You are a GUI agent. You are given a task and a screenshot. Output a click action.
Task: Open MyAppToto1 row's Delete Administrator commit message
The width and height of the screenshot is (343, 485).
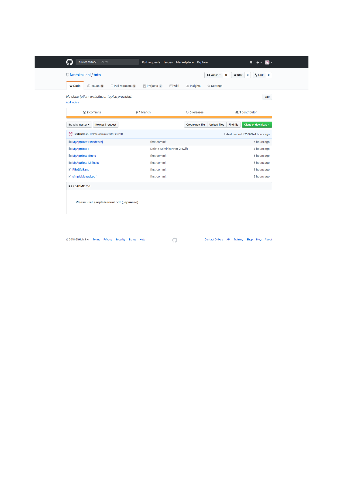pos(169,149)
